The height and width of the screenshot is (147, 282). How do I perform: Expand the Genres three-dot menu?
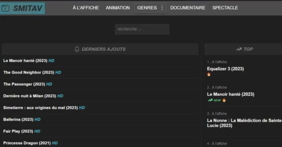click(162, 8)
